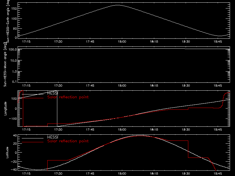This screenshot has height=176, width=235.
Task: Click the vertical red wrap line in Longitude plot
Action: point(23,109)
